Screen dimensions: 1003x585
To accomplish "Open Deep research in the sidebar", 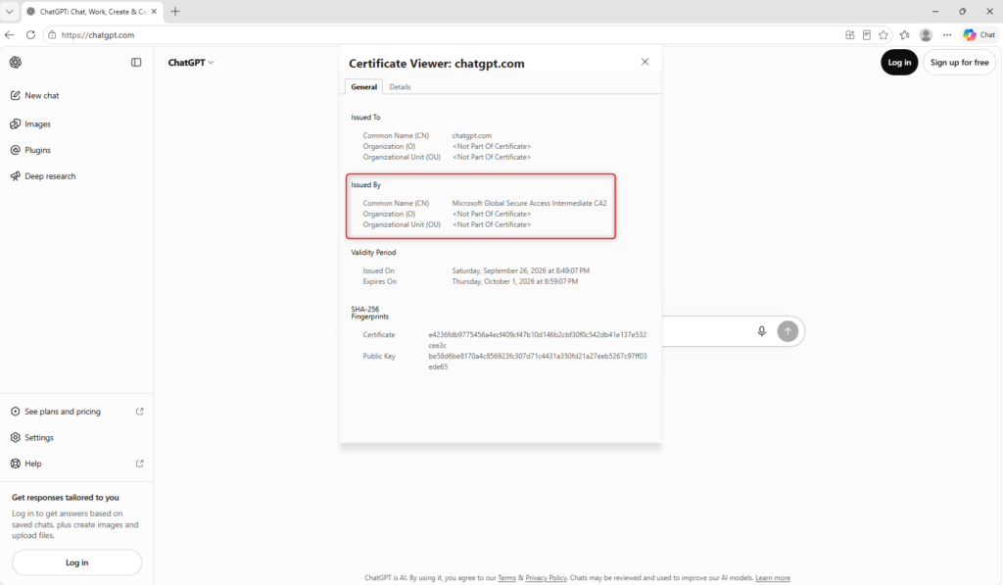I will coord(43,176).
